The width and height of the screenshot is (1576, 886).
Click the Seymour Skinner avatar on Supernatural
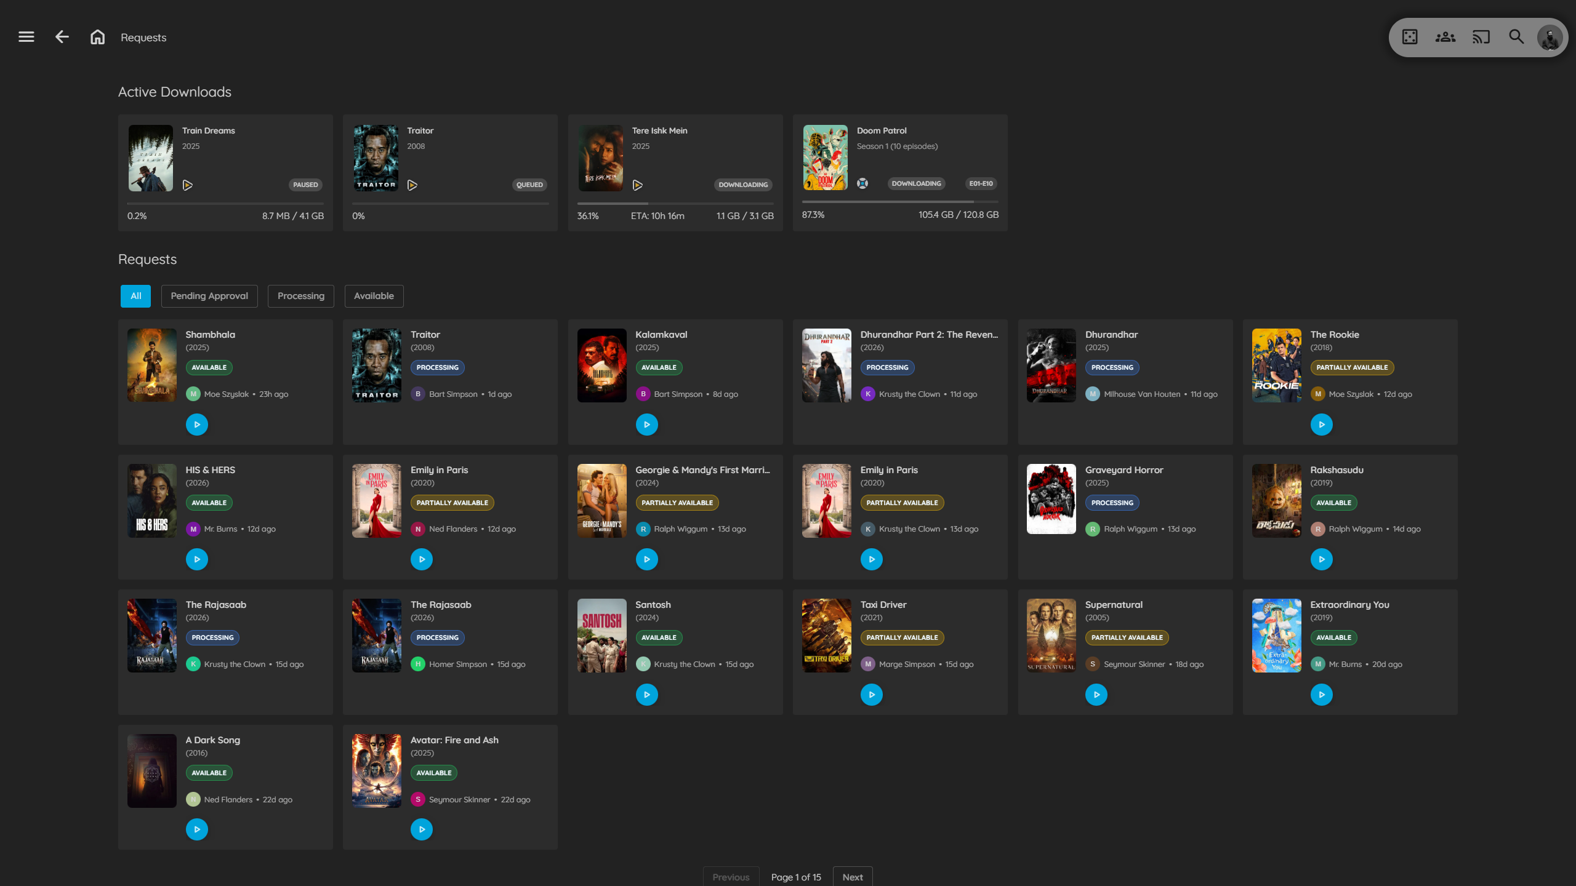click(x=1093, y=664)
